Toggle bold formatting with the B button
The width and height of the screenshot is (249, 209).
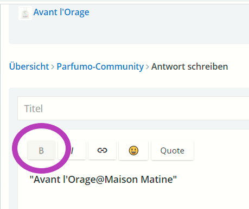[41, 150]
